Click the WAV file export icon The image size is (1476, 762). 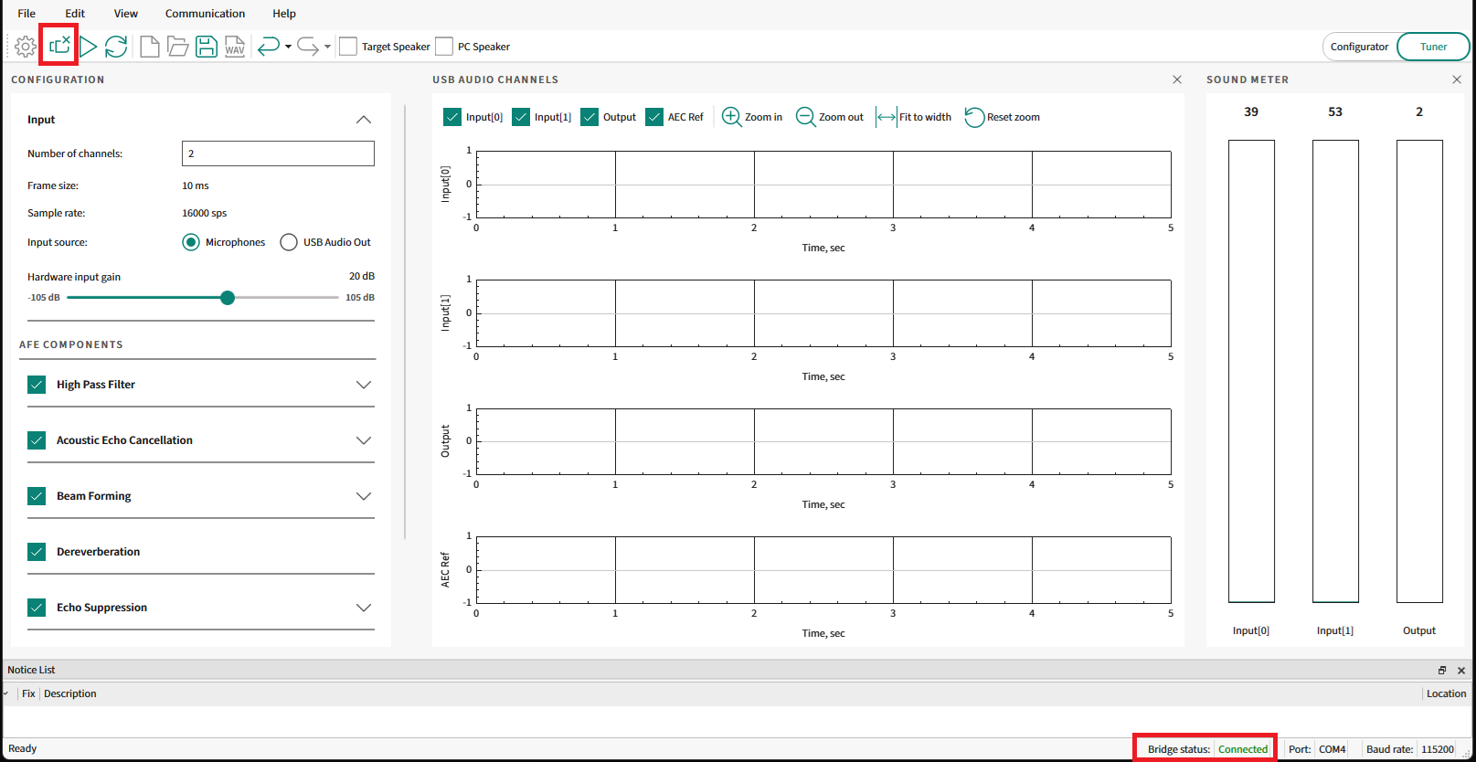point(235,47)
